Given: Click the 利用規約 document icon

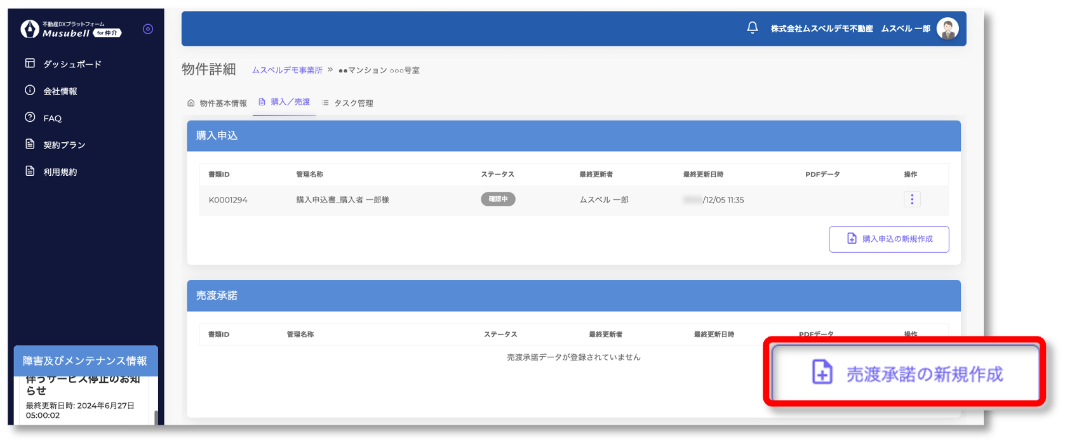Looking at the screenshot, I should click(x=30, y=171).
